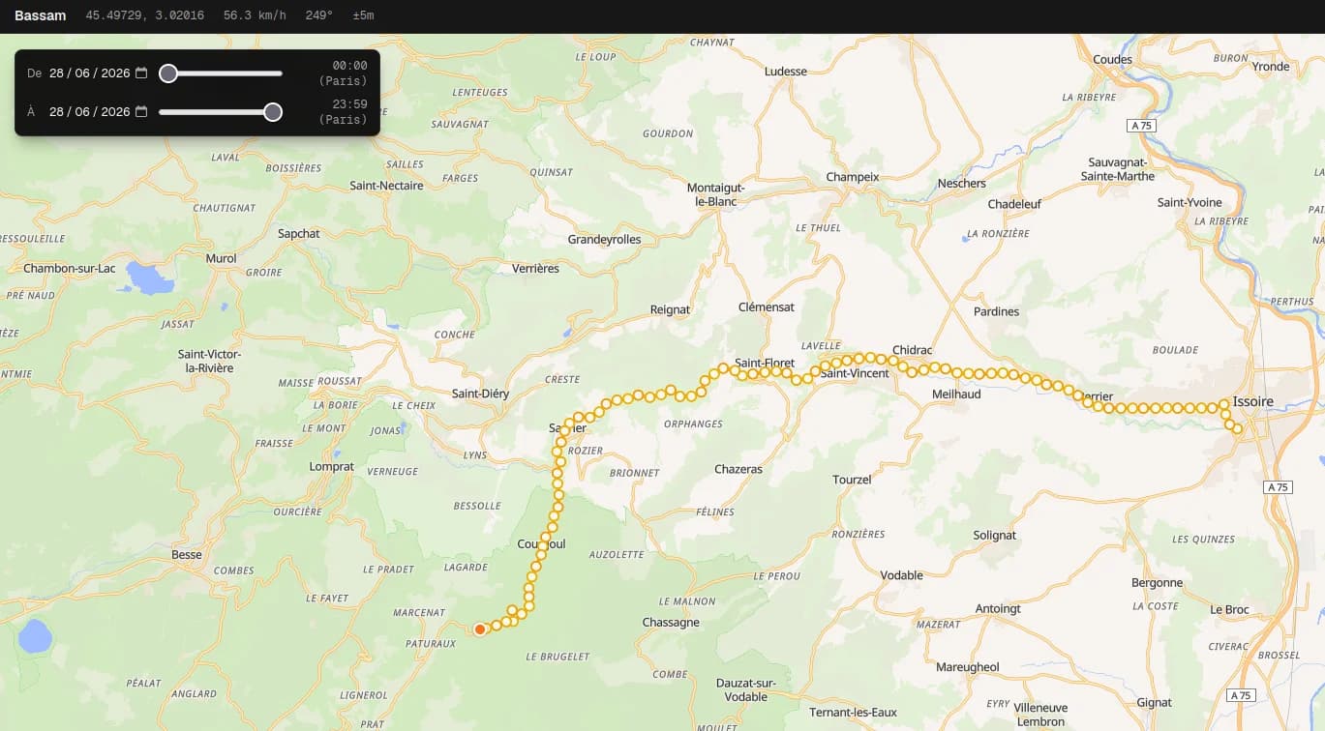
Task: Select the Meilhaud label on the map
Action: click(956, 395)
